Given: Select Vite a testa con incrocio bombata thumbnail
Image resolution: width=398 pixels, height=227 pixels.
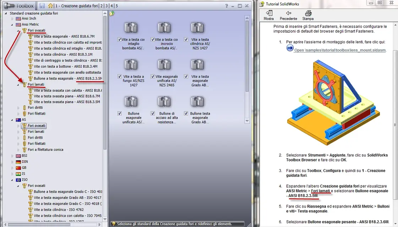Looking at the screenshot, I should [x=164, y=27].
